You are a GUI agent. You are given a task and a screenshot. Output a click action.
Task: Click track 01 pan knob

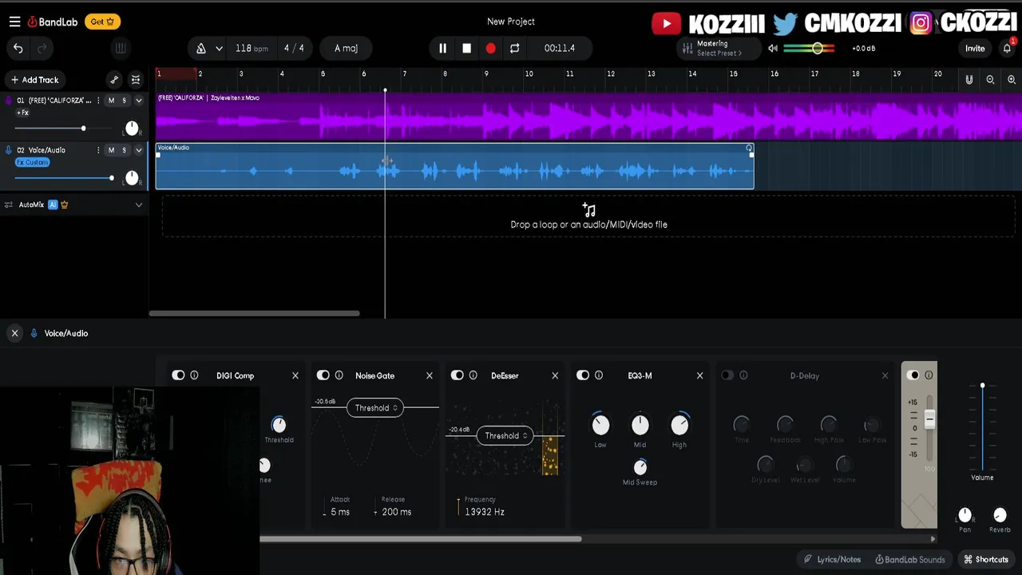132,129
